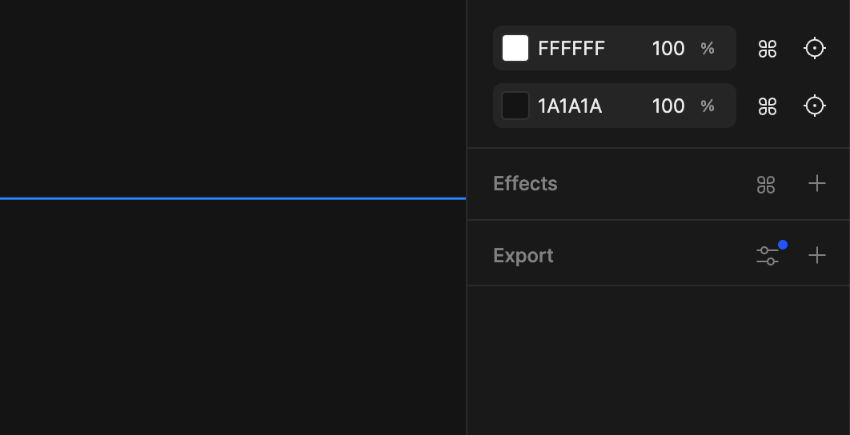Open the styles icon in the 1A1A1A row
This screenshot has height=435, width=850.
click(768, 106)
